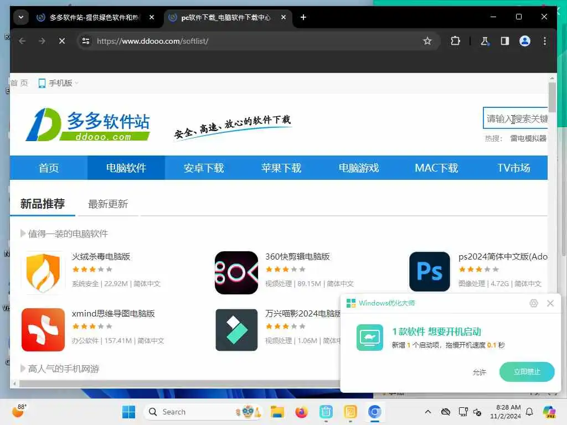Click 高人气的手机网游 section heading
Screen dimensions: 567x425
pyautogui.click(x=63, y=369)
